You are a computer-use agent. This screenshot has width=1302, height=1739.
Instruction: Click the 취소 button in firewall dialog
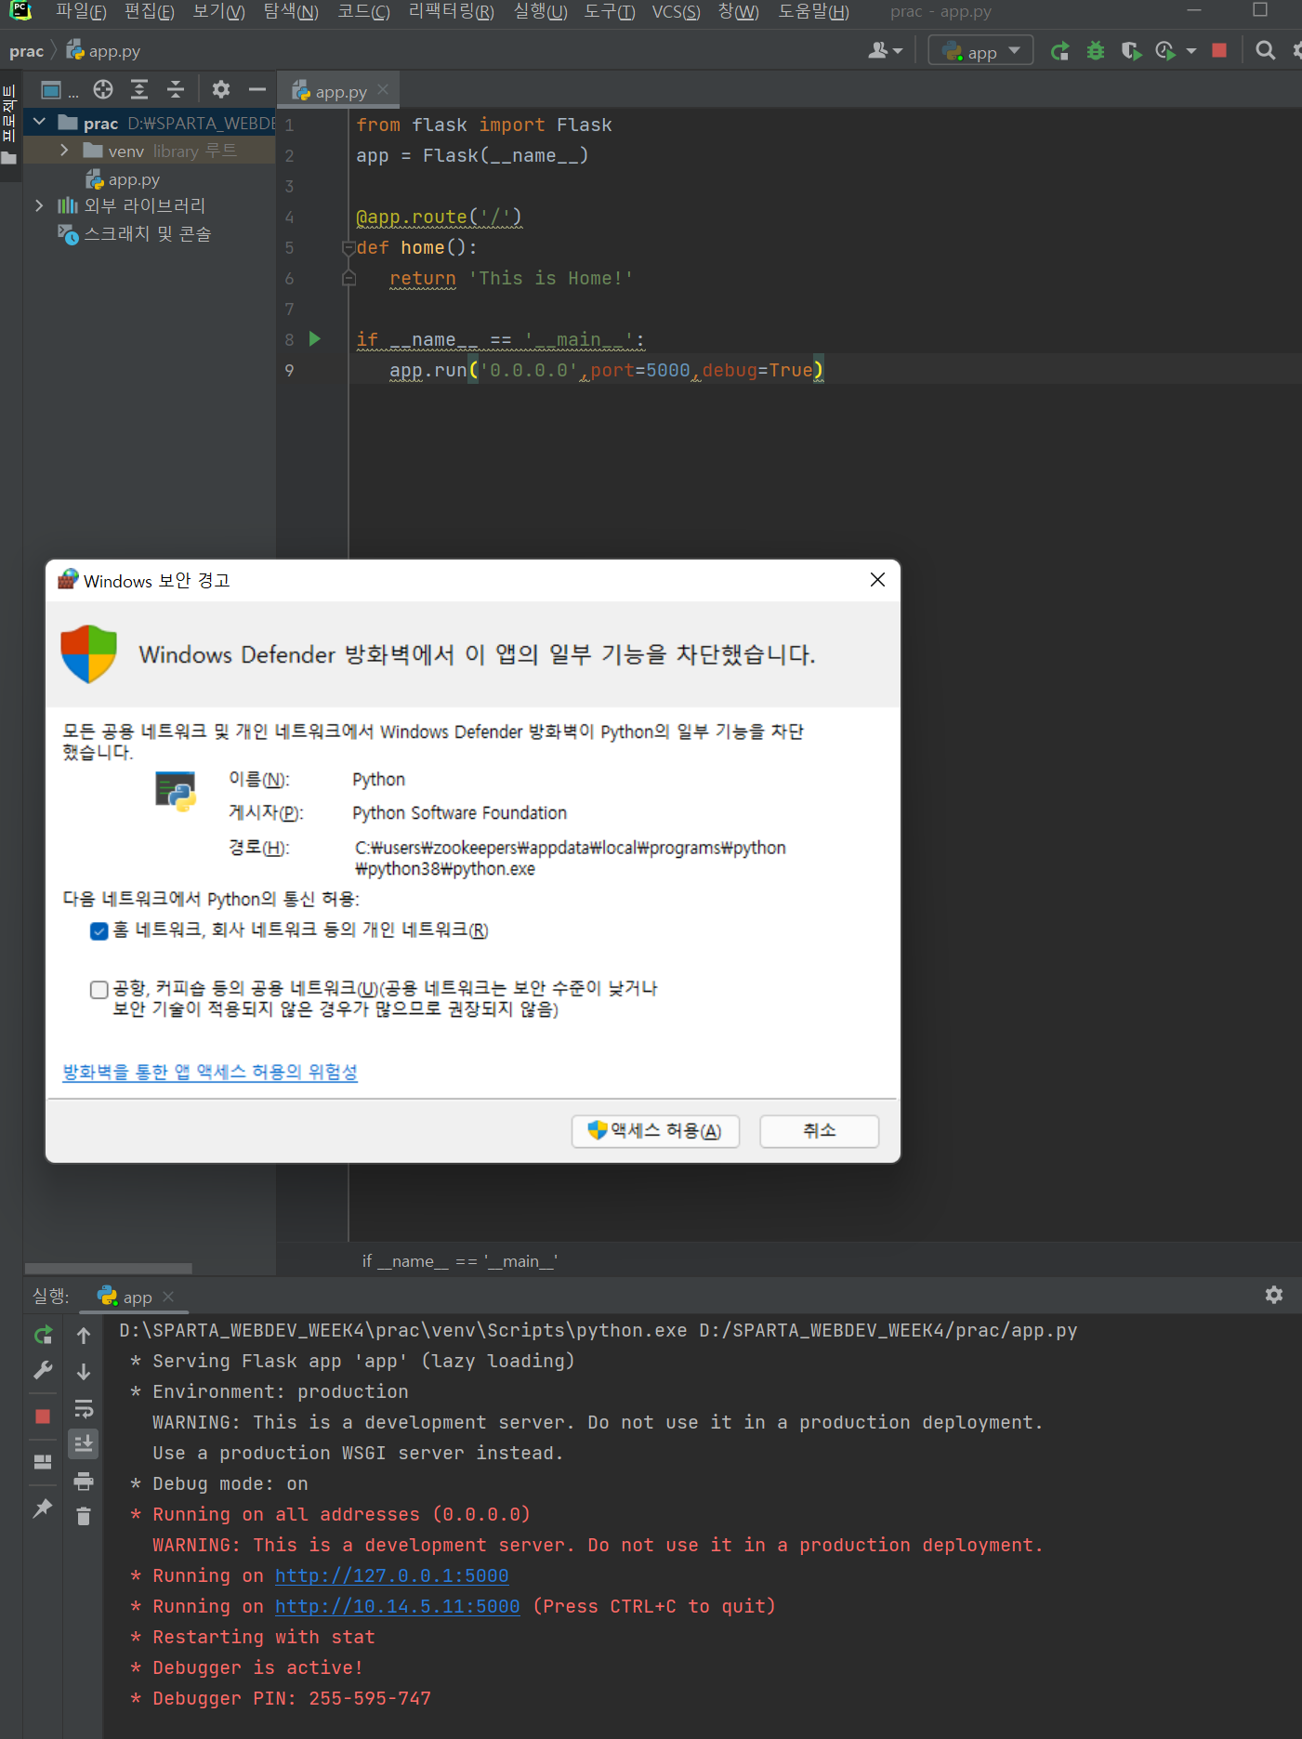819,1131
